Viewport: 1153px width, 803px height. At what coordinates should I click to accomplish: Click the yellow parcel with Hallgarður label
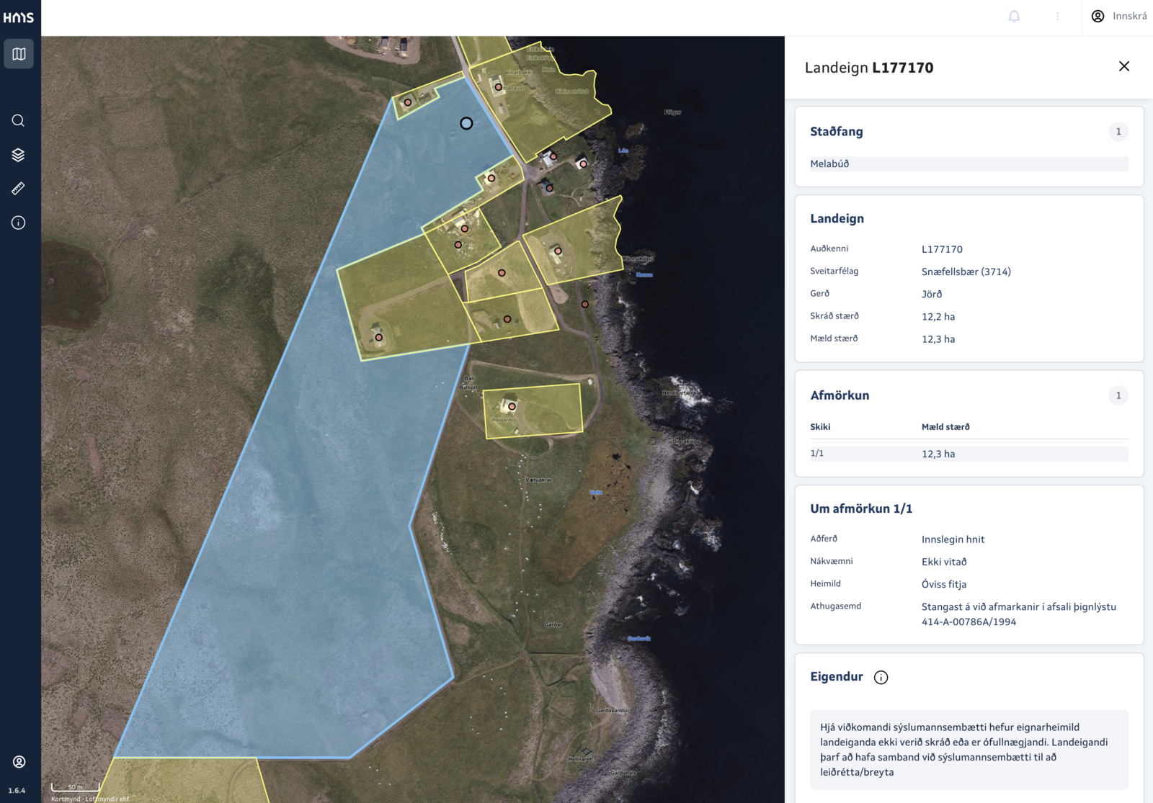tap(533, 411)
